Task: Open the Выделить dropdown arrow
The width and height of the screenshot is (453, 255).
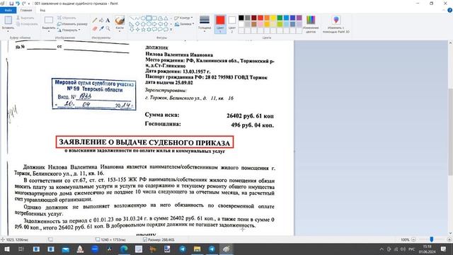Action: (x=49, y=30)
